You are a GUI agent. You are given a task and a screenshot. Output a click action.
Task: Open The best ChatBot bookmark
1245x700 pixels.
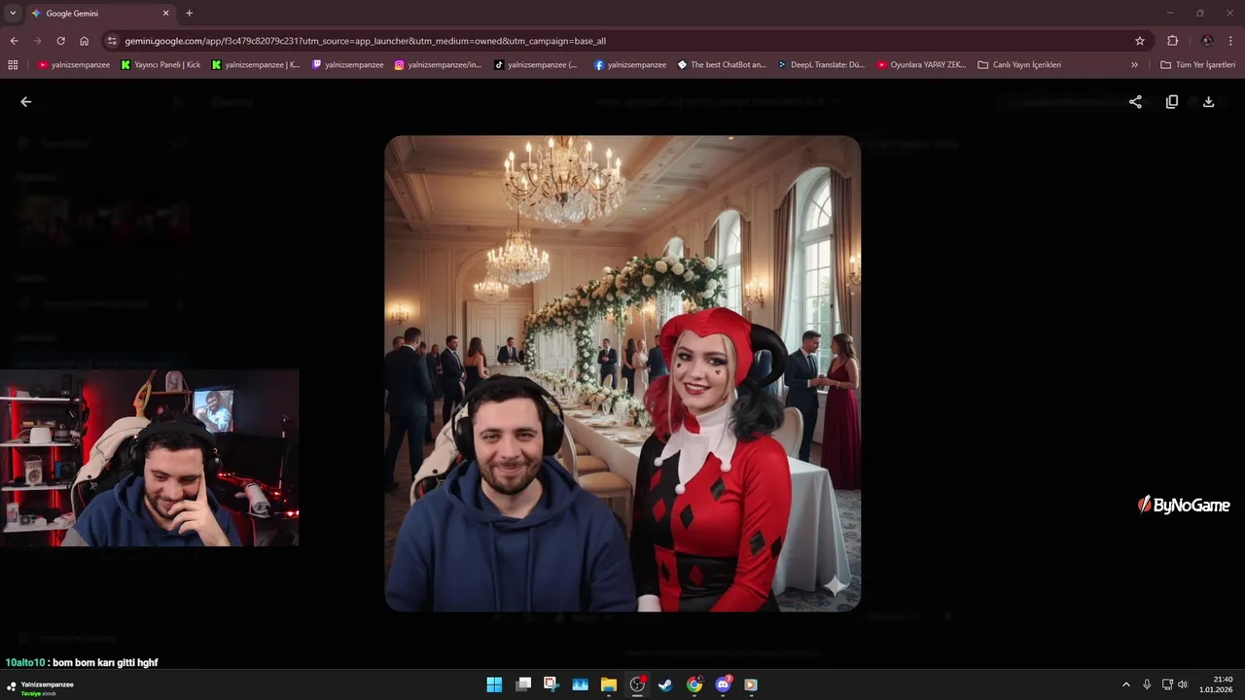click(x=721, y=65)
